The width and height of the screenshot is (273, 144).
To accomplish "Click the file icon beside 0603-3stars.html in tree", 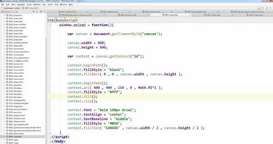I will tap(7, 76).
